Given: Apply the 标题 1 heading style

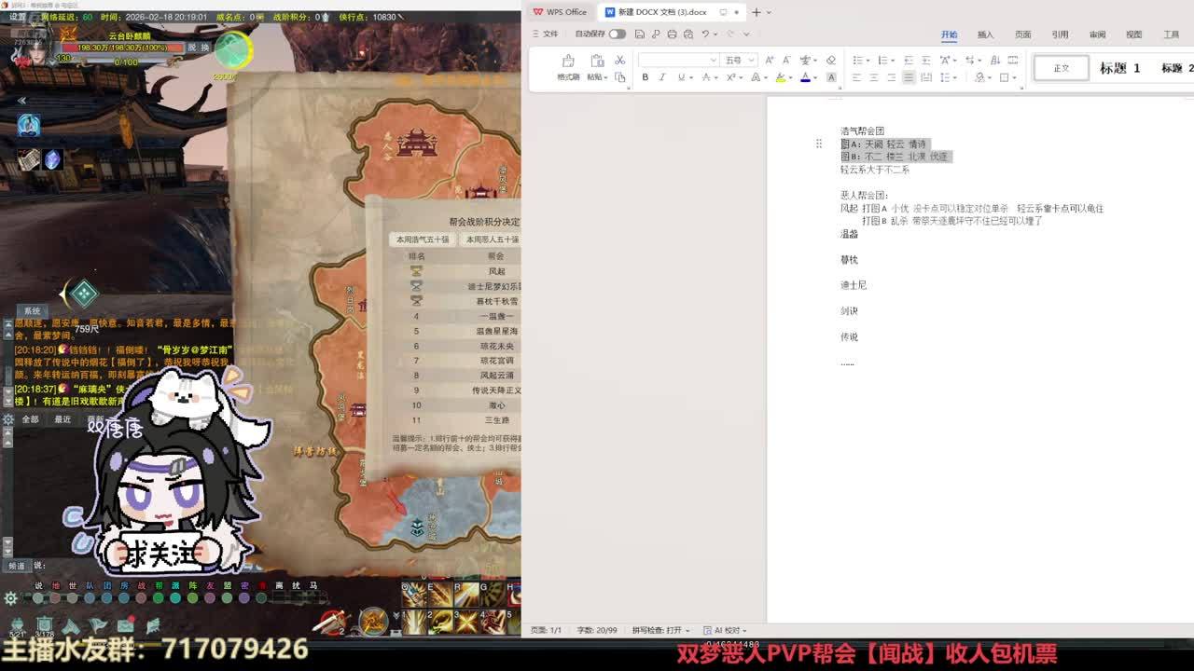Looking at the screenshot, I should 1119,68.
